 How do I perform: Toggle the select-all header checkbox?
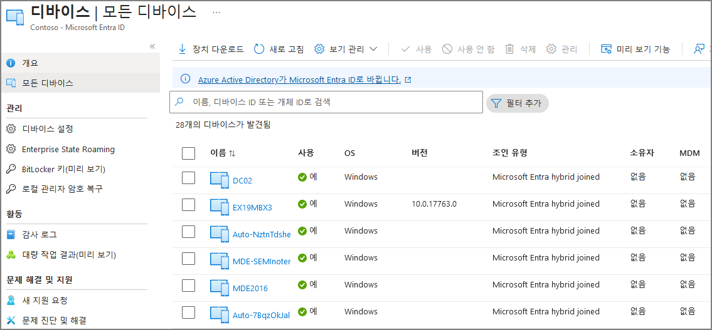click(188, 153)
